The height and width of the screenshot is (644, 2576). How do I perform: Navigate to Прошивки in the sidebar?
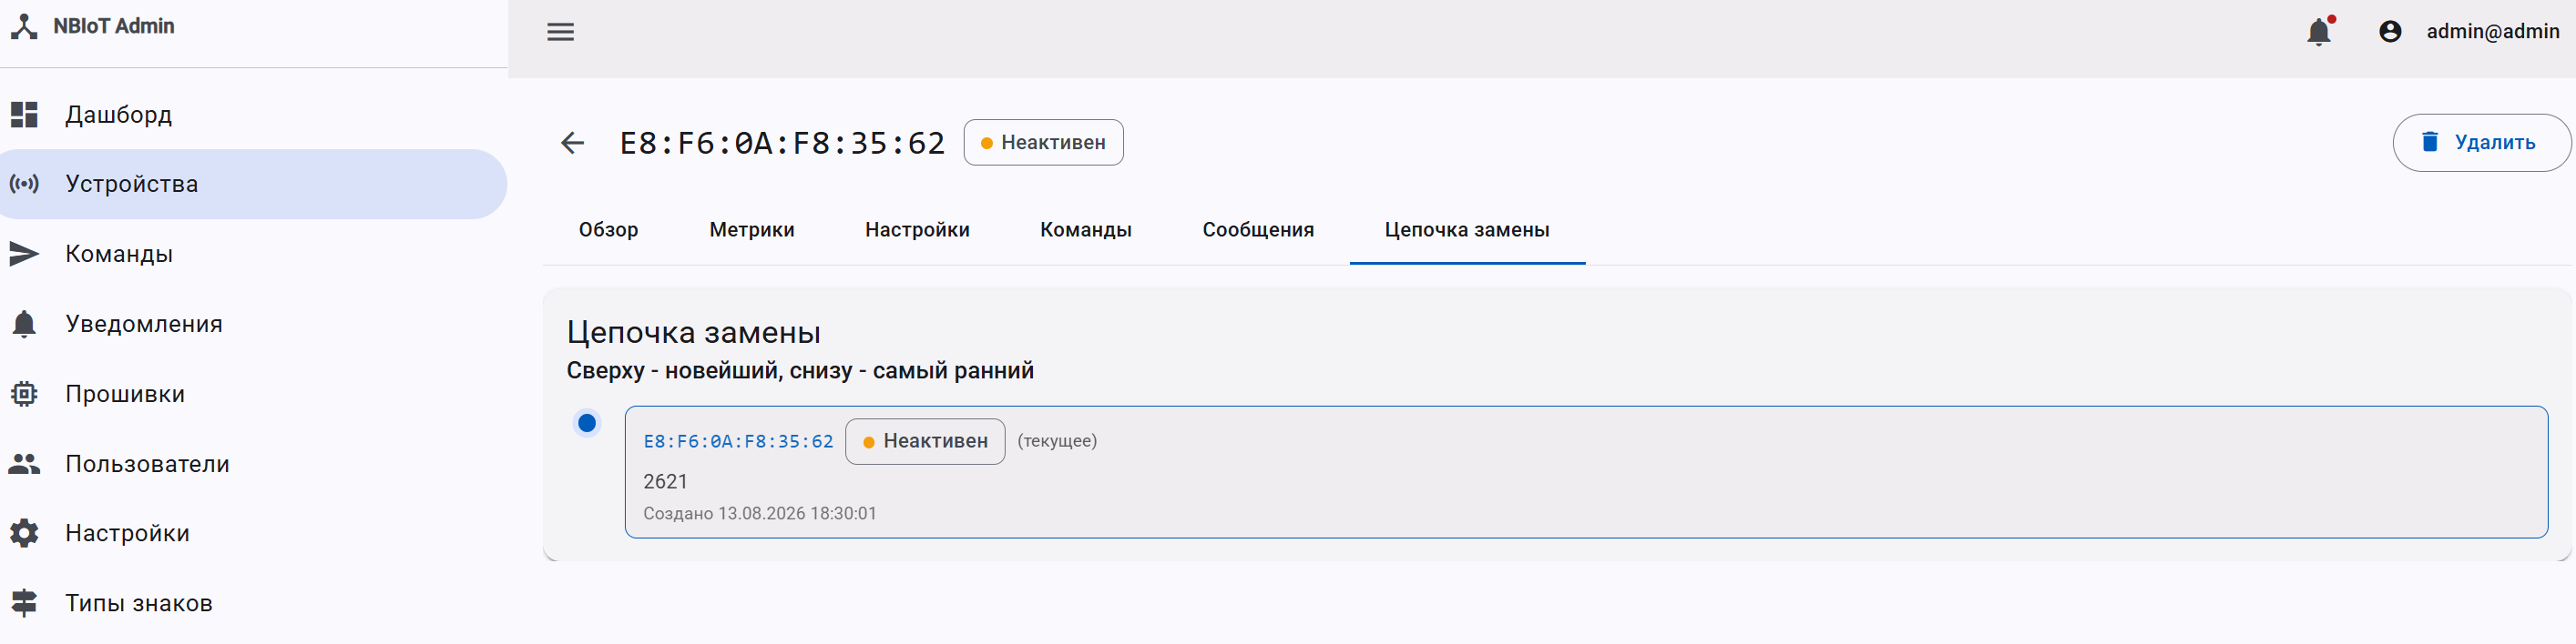(254, 393)
